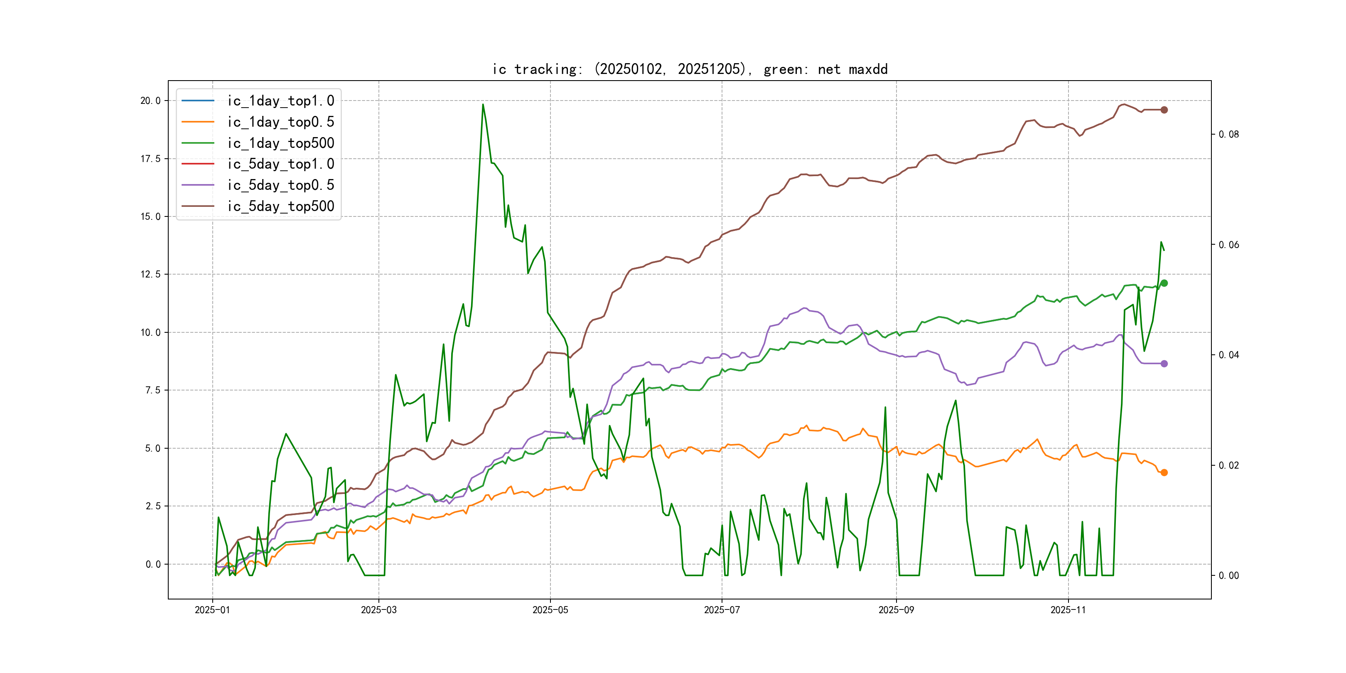Click the 0.00 right axis label
This screenshot has height=673, width=1346.
[x=1228, y=575]
